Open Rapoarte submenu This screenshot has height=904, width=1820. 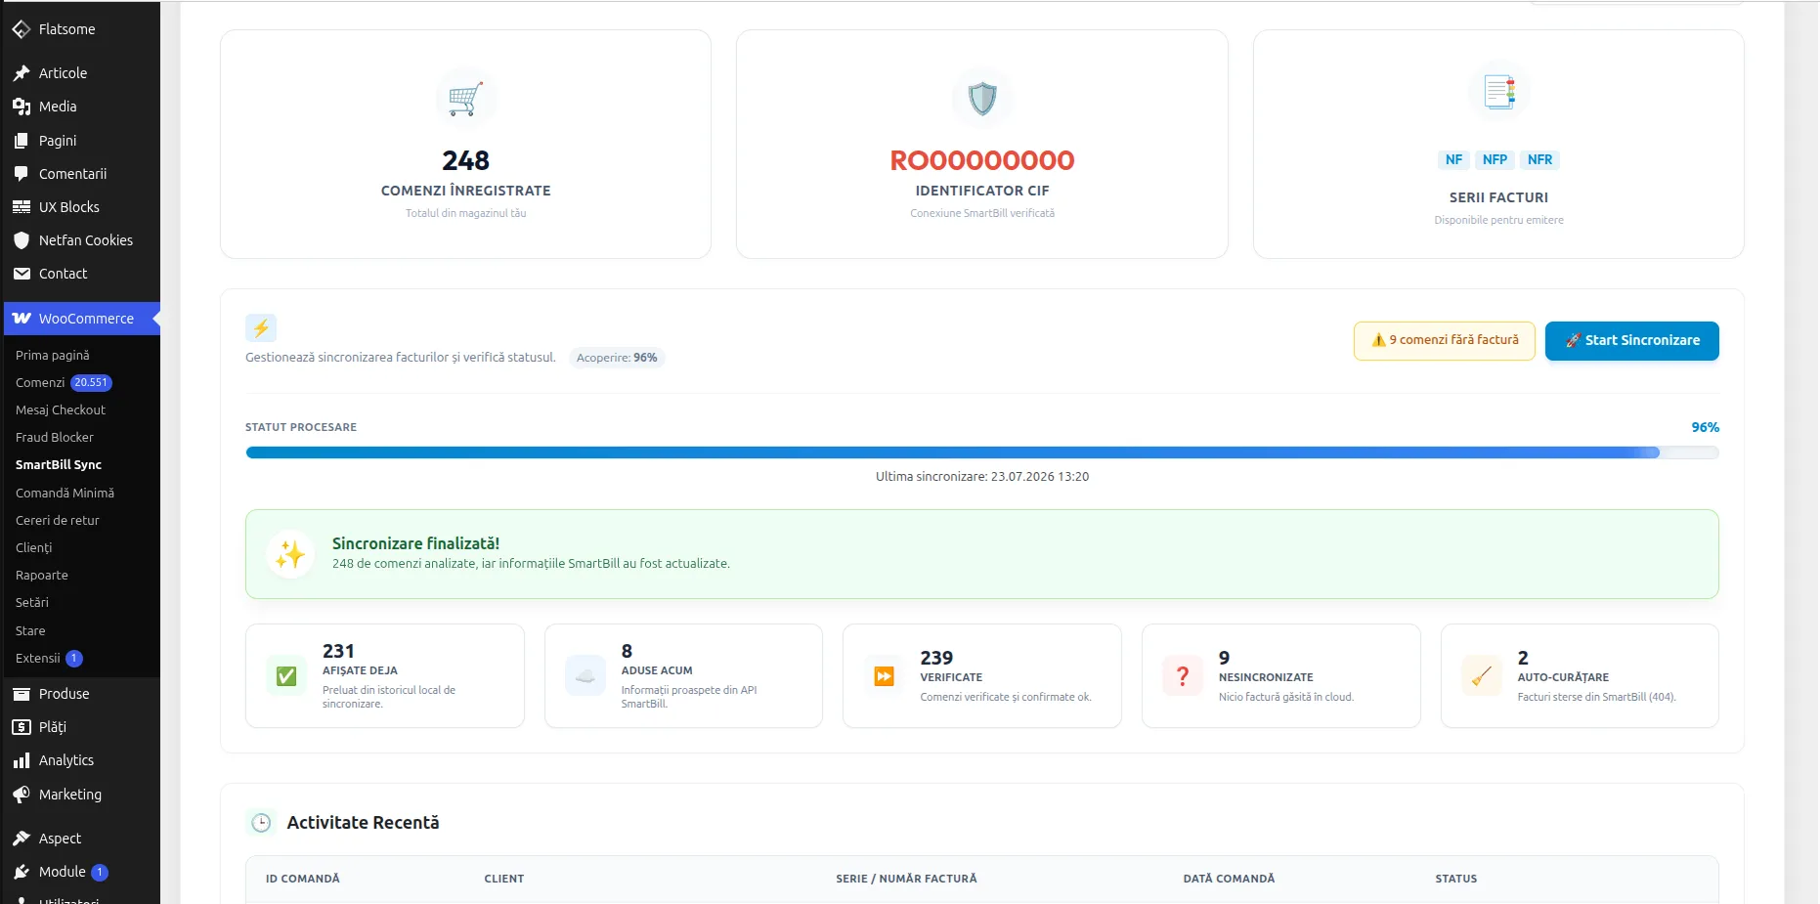click(42, 576)
